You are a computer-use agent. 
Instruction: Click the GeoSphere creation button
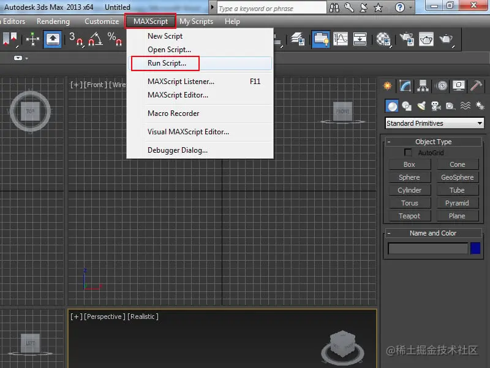tap(458, 177)
